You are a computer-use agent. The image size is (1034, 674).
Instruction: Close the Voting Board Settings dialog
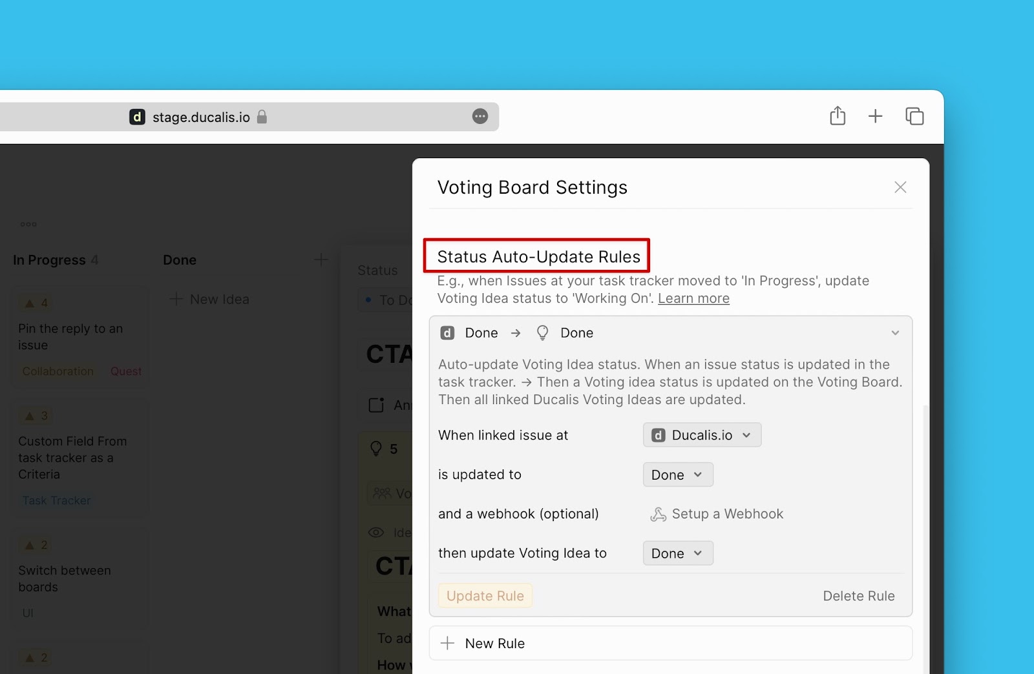point(900,187)
